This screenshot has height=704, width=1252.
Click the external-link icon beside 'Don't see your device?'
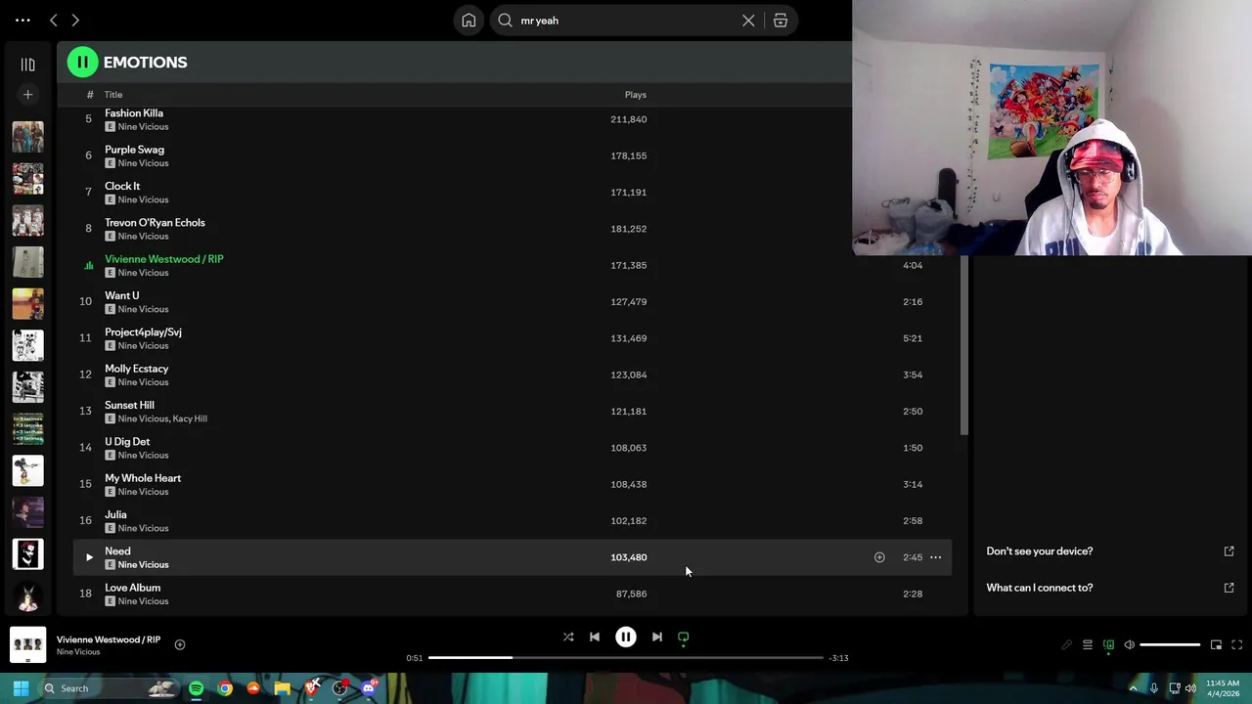tap(1229, 551)
